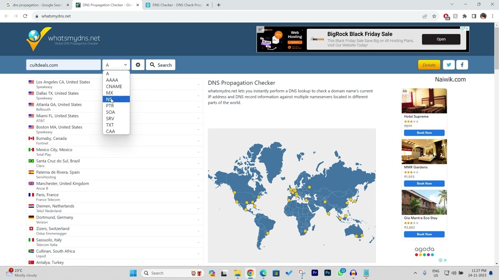
Task: Click the side panel icon in Chrome toolbar
Action: [x=474, y=16]
